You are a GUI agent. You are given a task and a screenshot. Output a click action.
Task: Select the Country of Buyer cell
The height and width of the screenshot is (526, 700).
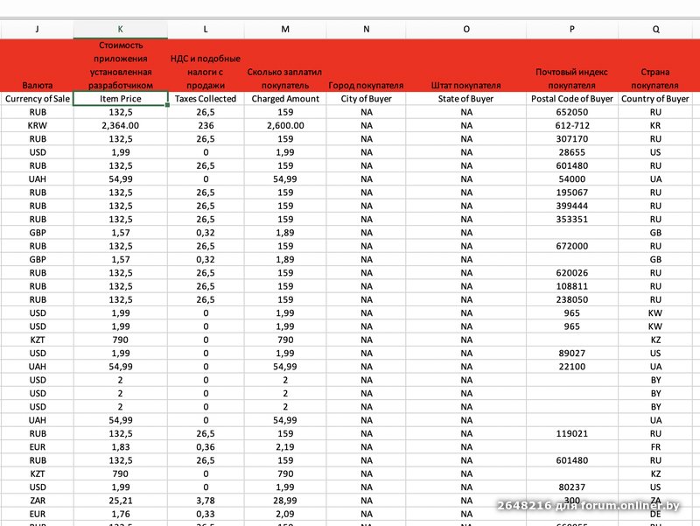655,99
